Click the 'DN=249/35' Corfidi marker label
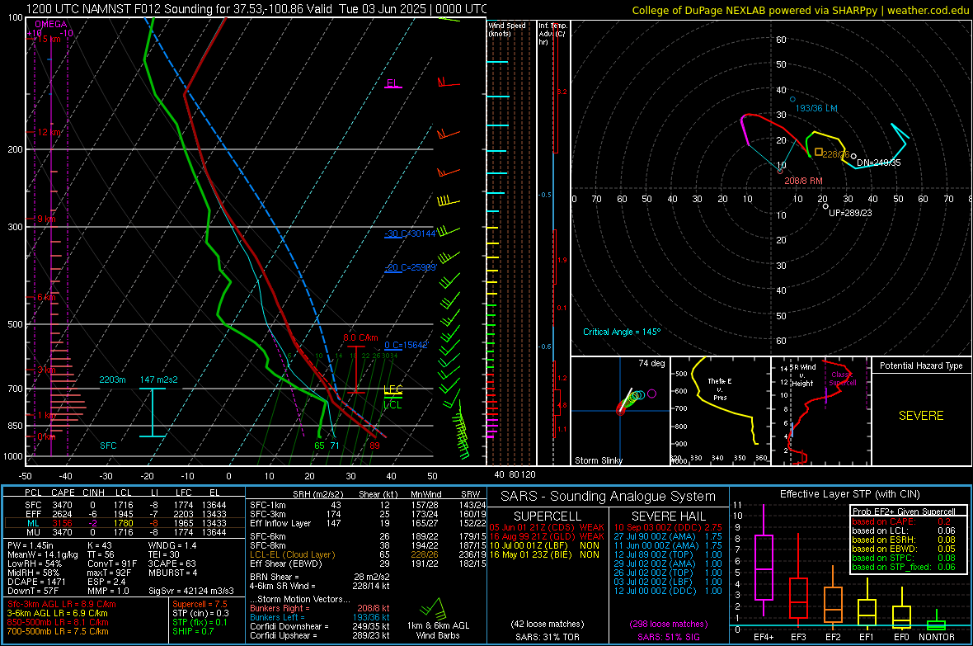Screen dimensions: 973x646 (x=878, y=163)
